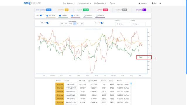Viewport: 187px width, 105px height.
Task: Click delta value -0.06494
Action: pyautogui.click(x=94, y=102)
